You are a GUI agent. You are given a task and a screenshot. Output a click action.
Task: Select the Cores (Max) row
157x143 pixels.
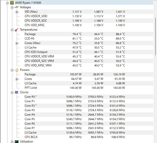[89, 43]
